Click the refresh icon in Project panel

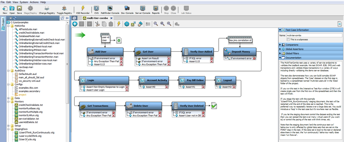point(19,18)
